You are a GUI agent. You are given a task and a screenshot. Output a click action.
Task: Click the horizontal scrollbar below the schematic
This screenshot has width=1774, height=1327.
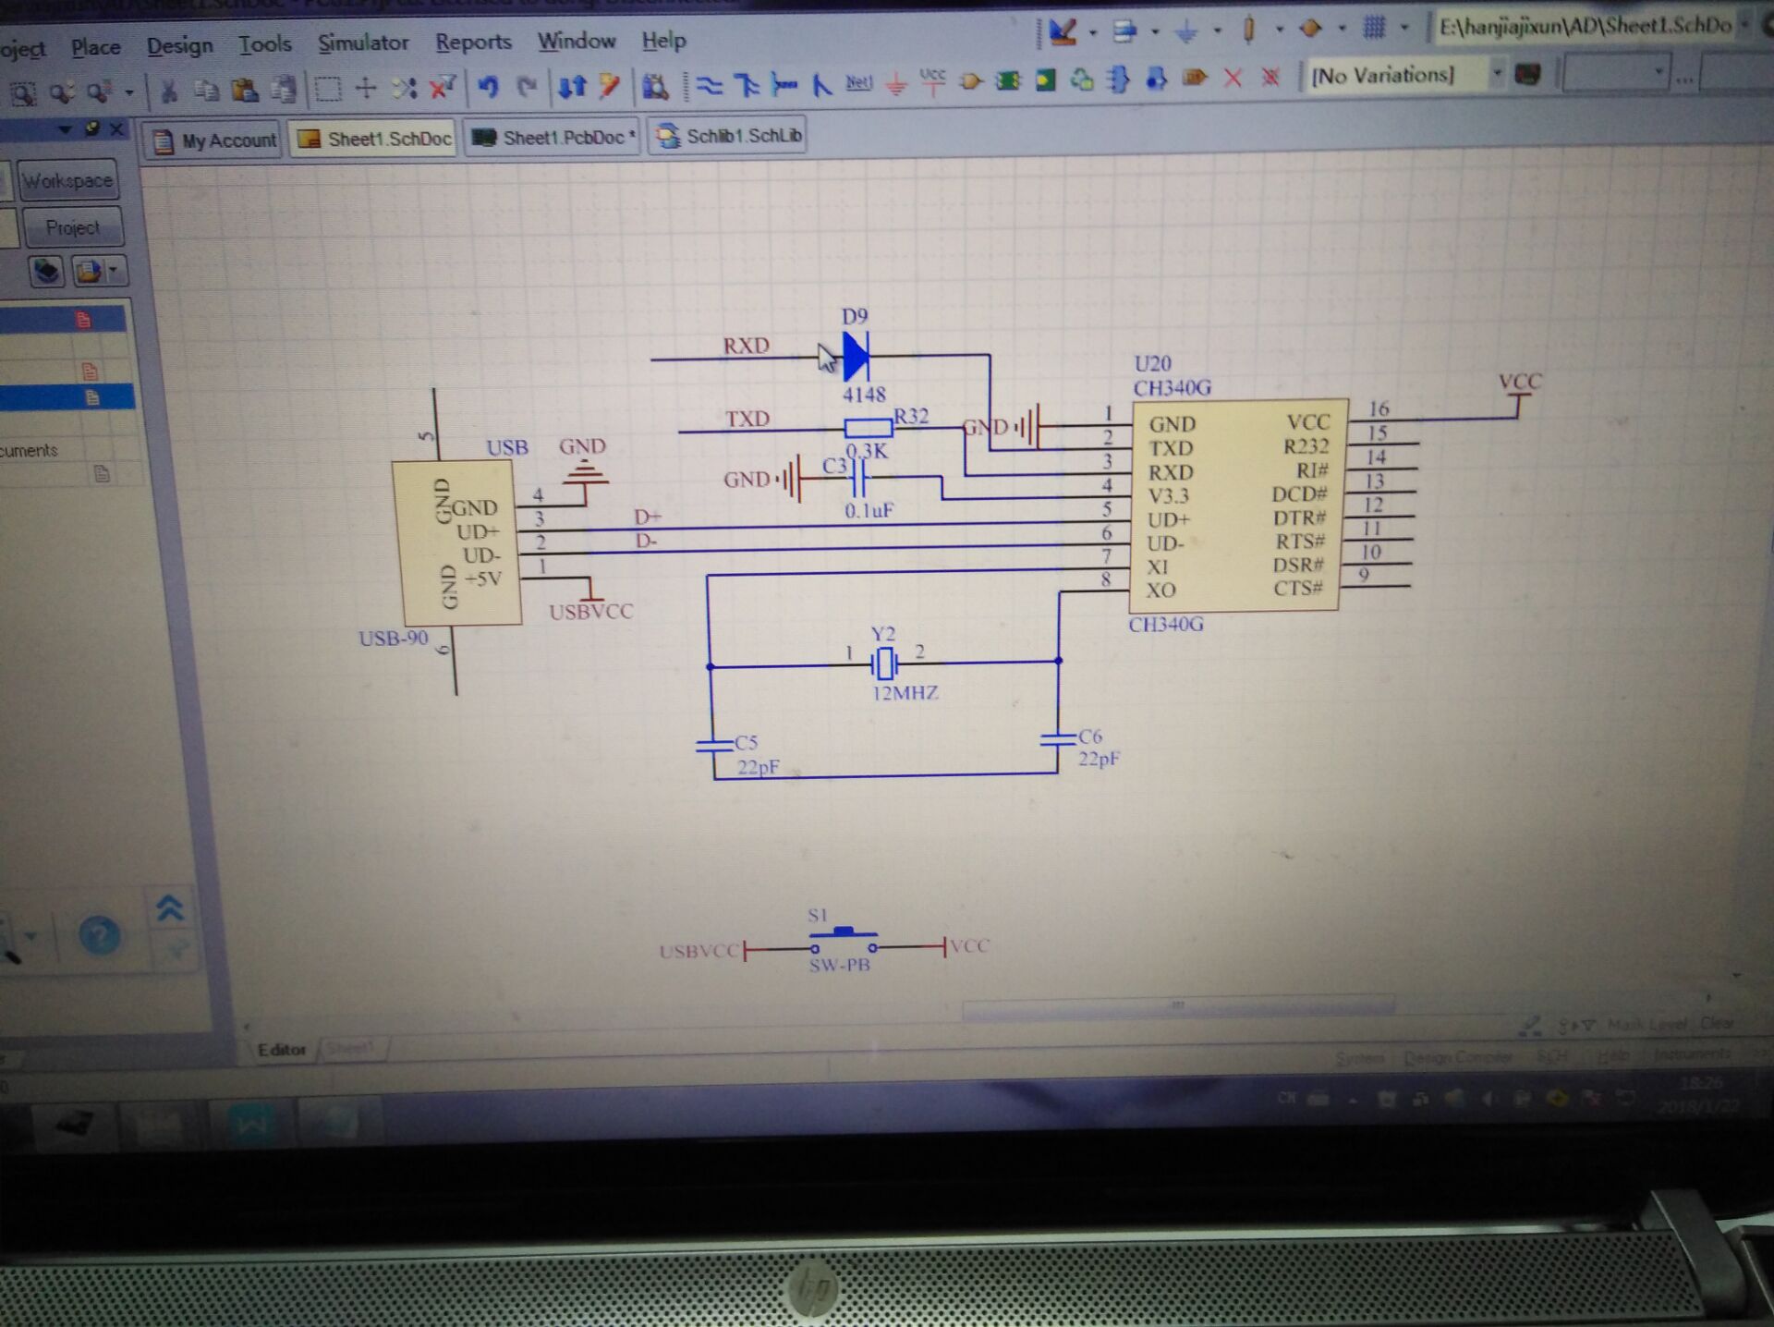point(1177,1007)
